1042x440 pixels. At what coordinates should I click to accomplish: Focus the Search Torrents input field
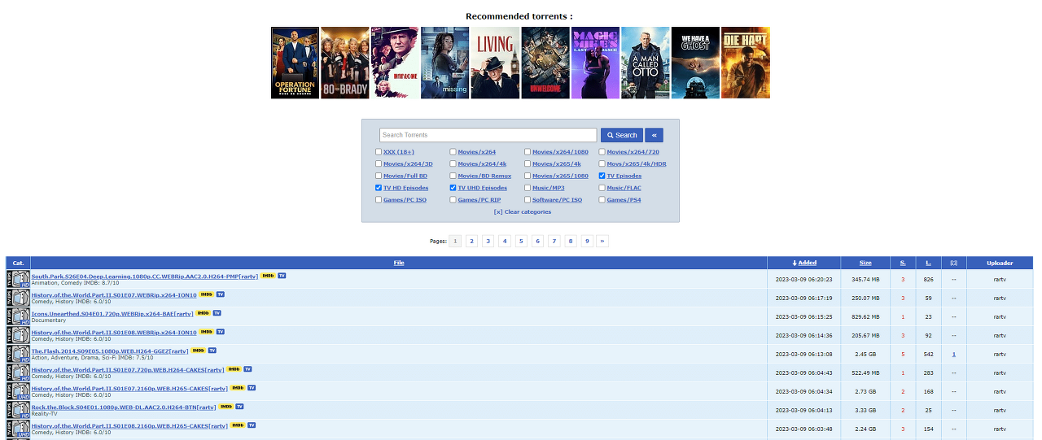(x=488, y=135)
